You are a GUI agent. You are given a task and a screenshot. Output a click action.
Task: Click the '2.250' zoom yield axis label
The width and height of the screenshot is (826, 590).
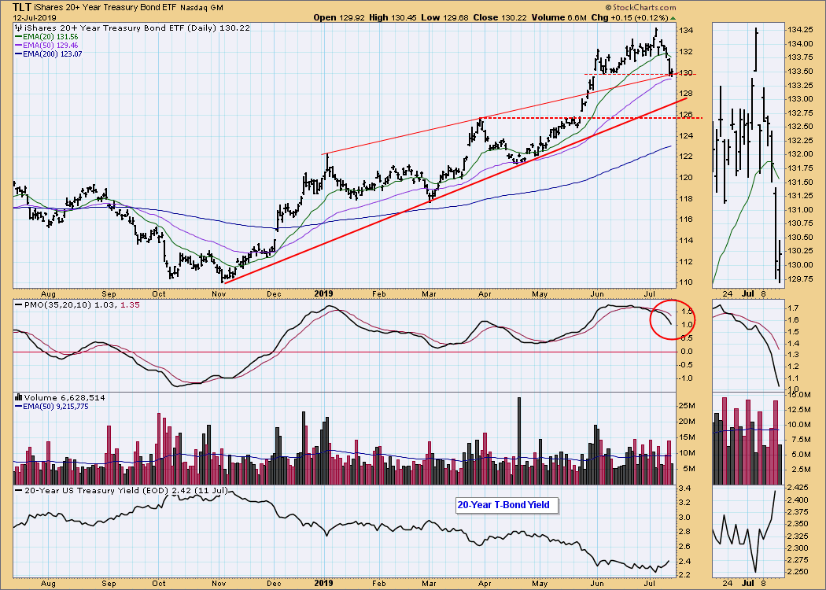pyautogui.click(x=798, y=572)
